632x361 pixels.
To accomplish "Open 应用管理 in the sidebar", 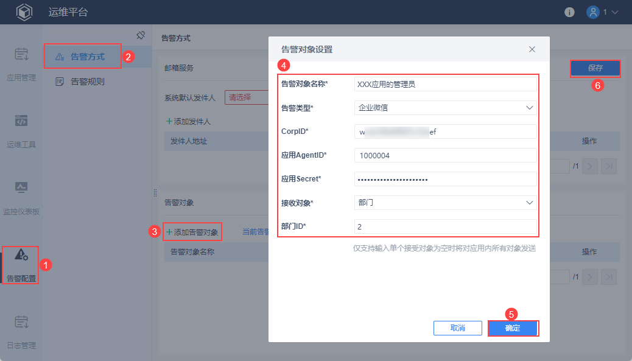I will (x=21, y=64).
